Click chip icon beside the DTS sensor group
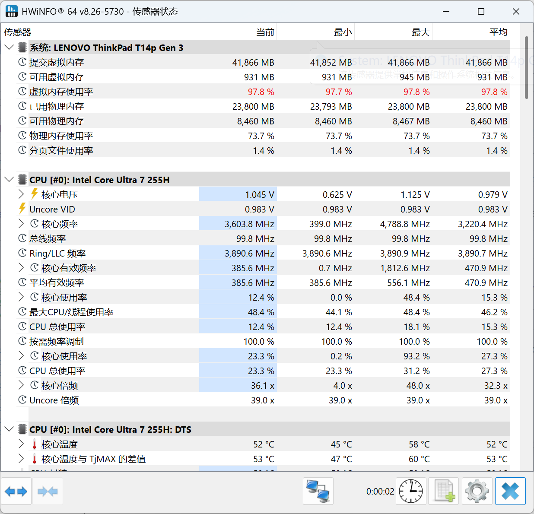534x514 pixels. tap(22, 429)
